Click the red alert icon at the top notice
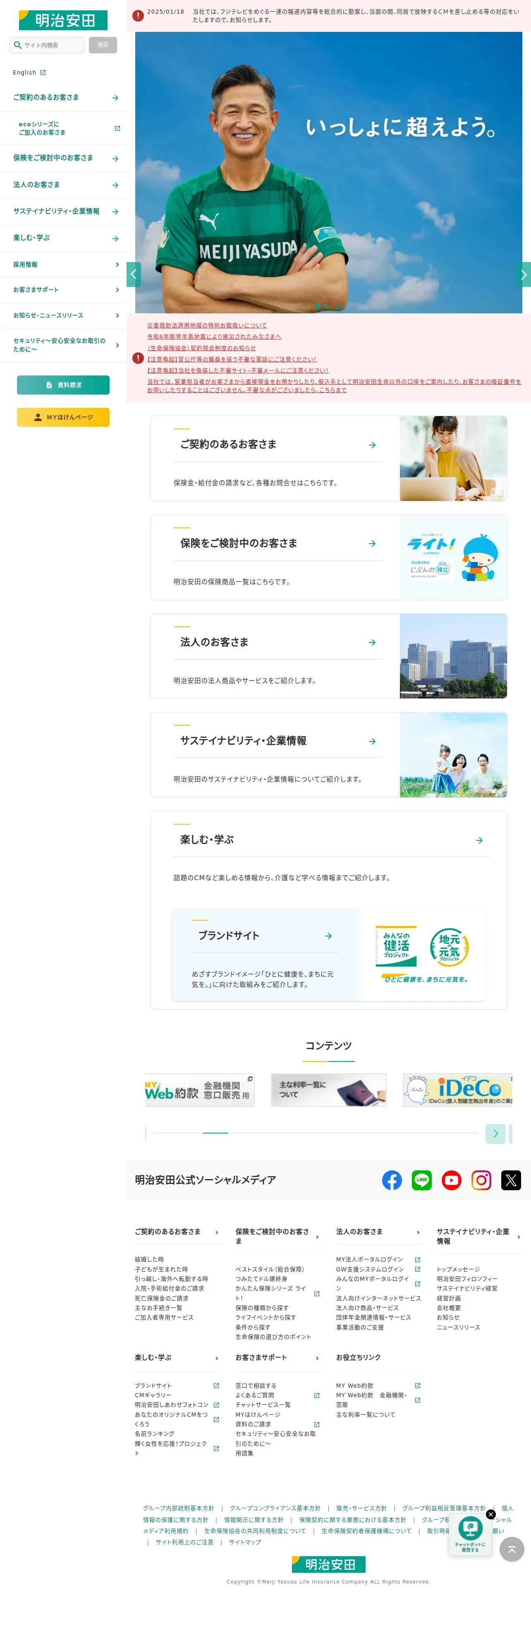Screen dimensions: 531x1627 click(x=137, y=16)
